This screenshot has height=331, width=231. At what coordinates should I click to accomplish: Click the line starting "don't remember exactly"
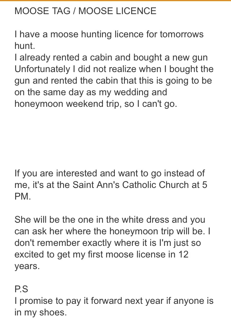coord(108,243)
